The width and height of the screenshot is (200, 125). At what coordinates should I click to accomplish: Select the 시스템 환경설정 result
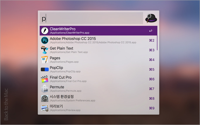coord(98,98)
